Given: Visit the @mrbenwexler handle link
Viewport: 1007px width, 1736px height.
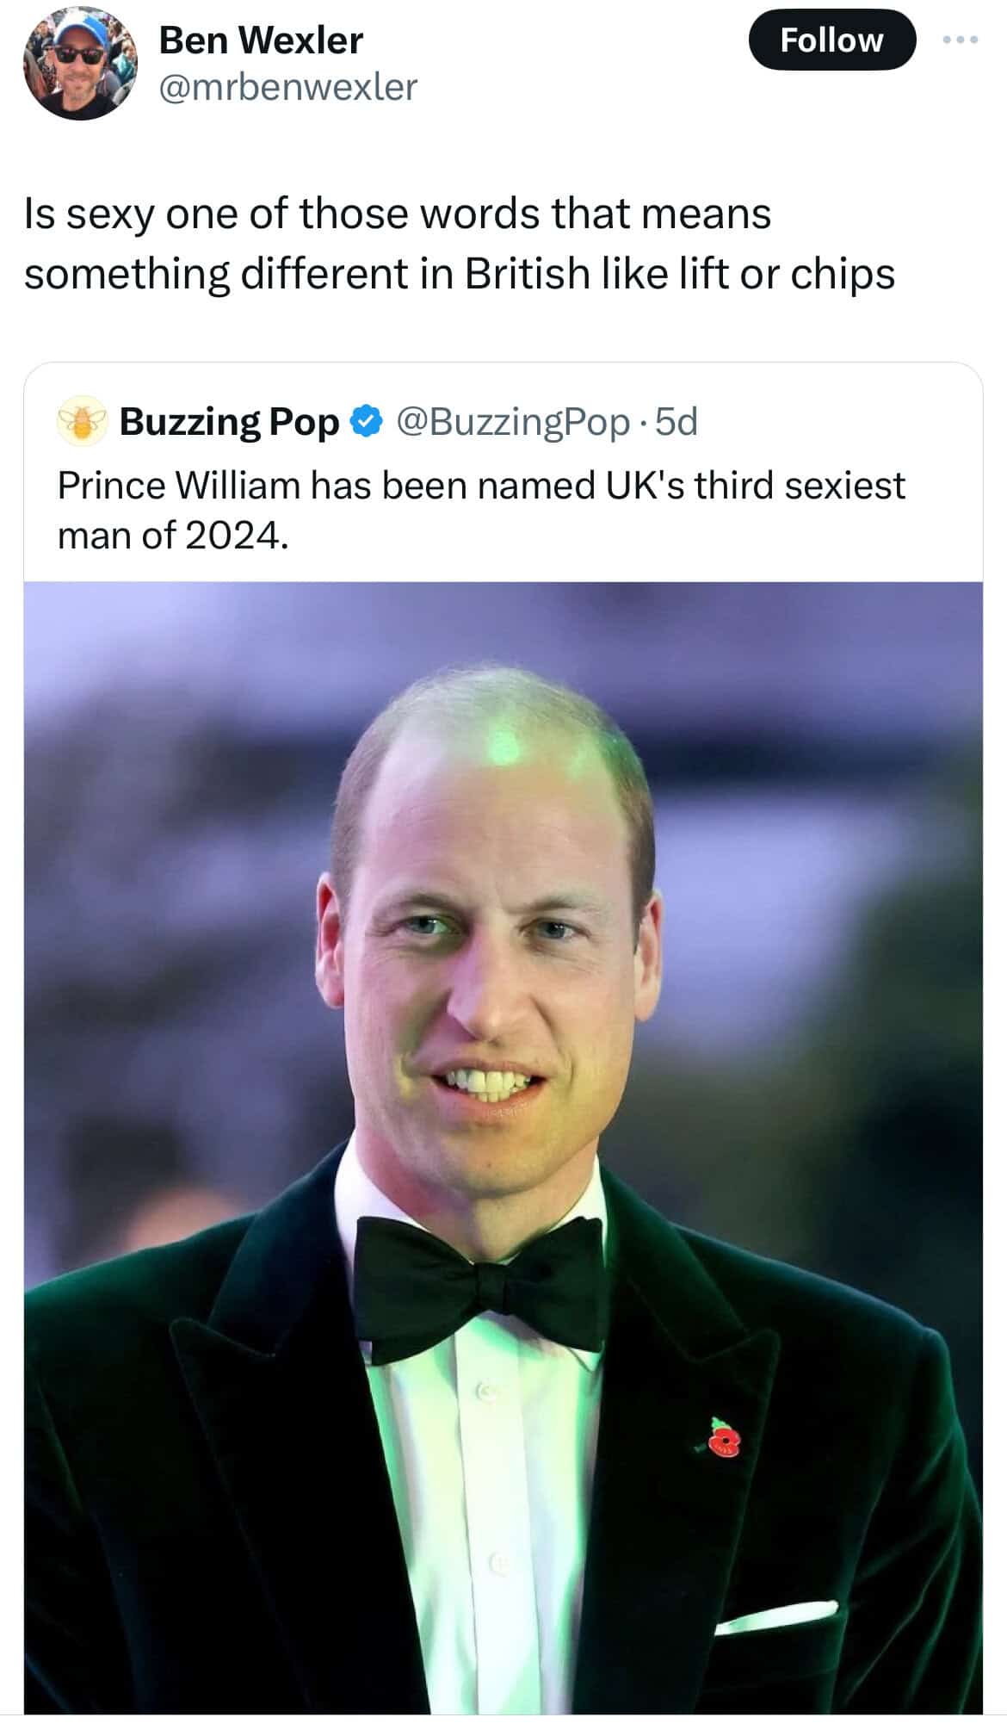Looking at the screenshot, I should tap(288, 86).
